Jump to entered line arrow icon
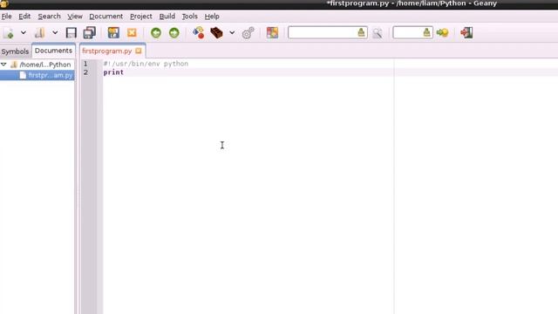Image resolution: width=558 pixels, height=314 pixels. point(442,33)
